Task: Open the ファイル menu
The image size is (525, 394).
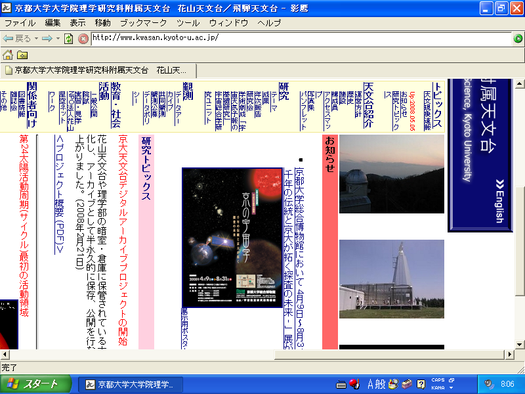Action: coord(20,23)
